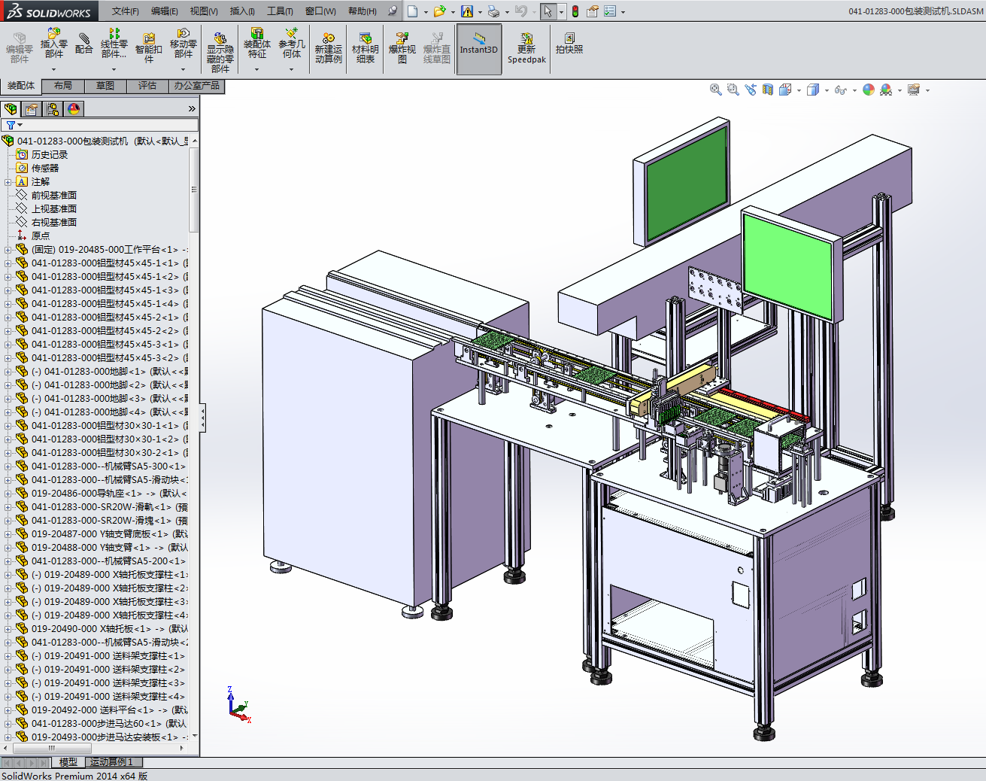986x781 pixels.
Task: Open the 插入零部件 dropdown arrow
Action: [x=53, y=69]
